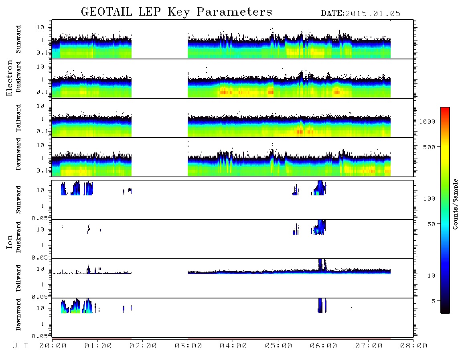Click the "0.05" tick of Ion Sunward panel
The width and height of the screenshot is (458, 353).
coord(39,218)
